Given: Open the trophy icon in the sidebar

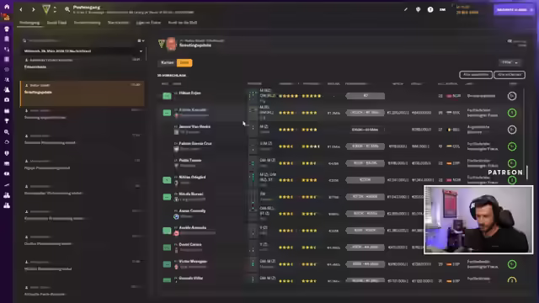Looking at the screenshot, I should pyautogui.click(x=7, y=121).
